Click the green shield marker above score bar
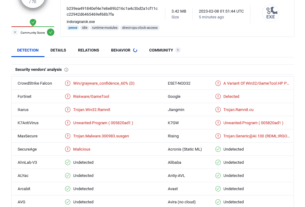 [x=33, y=22]
